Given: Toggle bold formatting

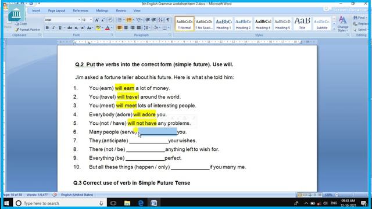Looking at the screenshot, I should tap(47, 28).
